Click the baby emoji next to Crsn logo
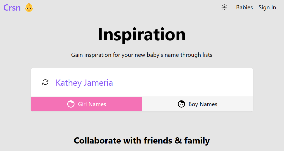 point(28,7)
